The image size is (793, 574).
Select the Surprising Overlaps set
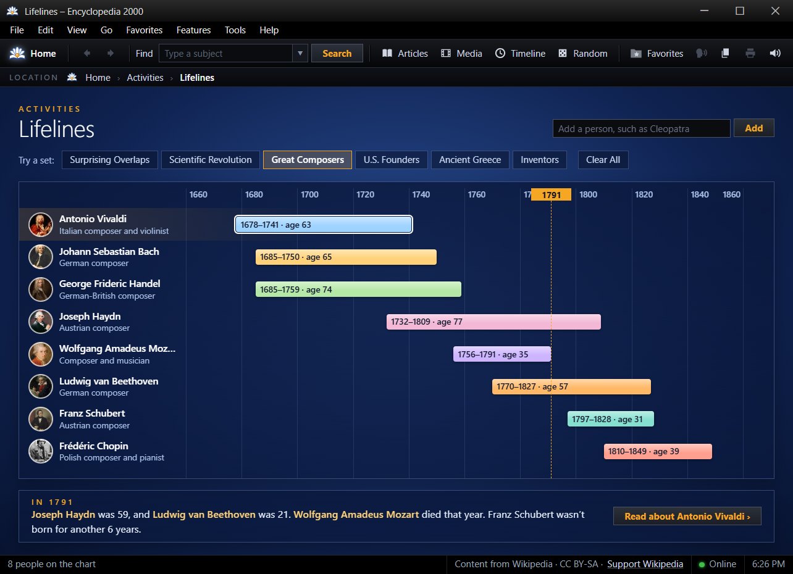[110, 160]
